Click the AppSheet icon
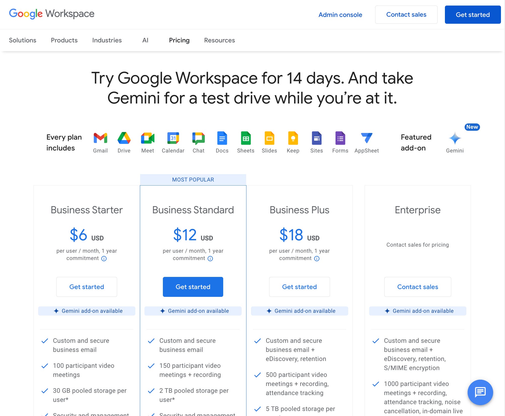Image resolution: width=505 pixels, height=416 pixels. pos(366,138)
